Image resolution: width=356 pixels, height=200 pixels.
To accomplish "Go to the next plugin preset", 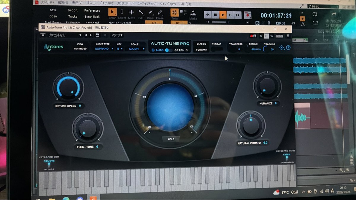I will point(91,35).
